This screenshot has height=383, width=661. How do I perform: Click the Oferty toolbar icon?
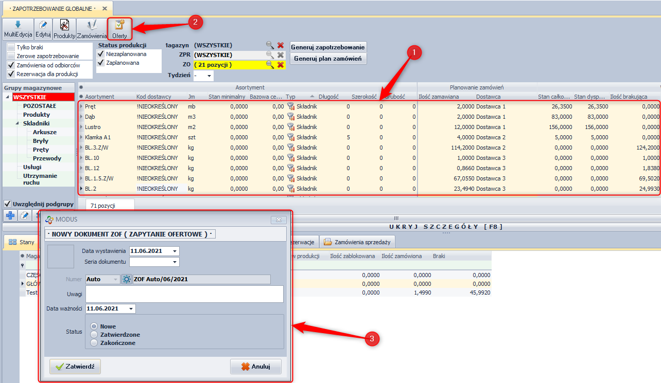tap(119, 29)
